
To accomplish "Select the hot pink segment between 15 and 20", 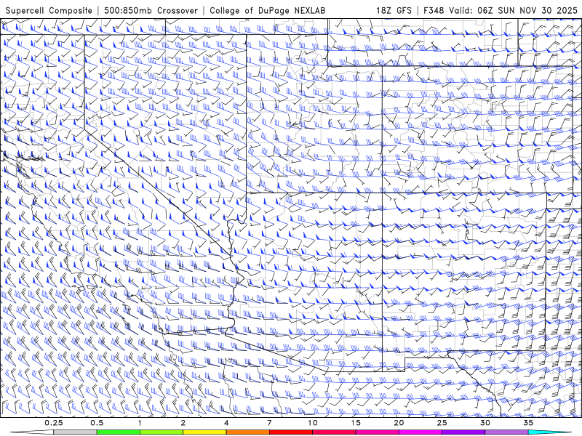I will coord(377,432).
